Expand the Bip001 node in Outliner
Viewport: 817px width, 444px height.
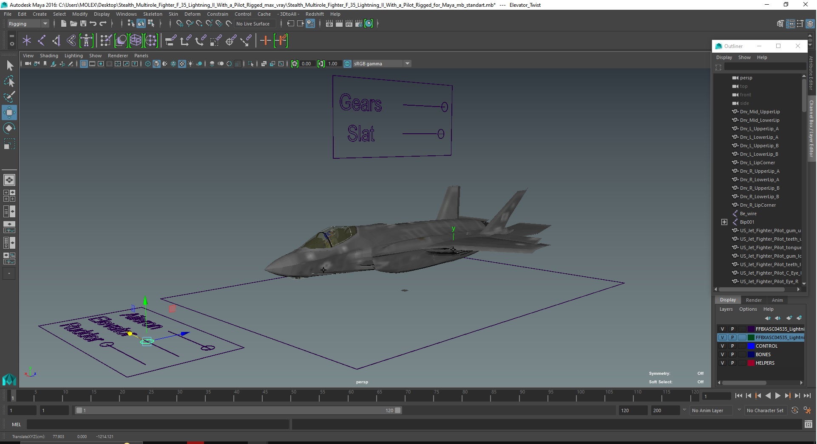pos(724,222)
